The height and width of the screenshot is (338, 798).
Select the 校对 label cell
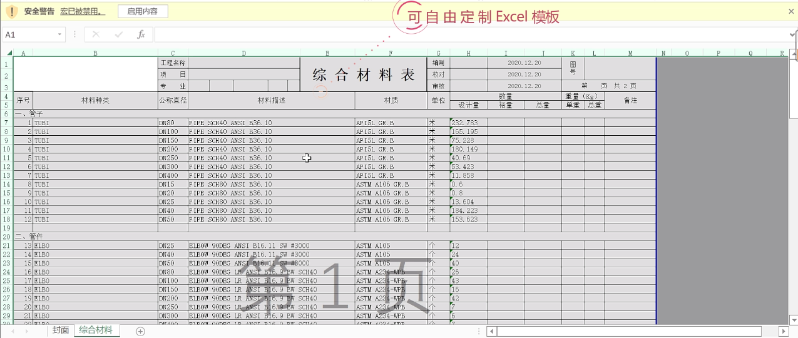tap(438, 74)
